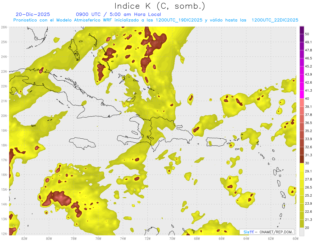Screen dimensions: 314x242
Task: Click the longitude label "80W"
Action: pos(49,238)
